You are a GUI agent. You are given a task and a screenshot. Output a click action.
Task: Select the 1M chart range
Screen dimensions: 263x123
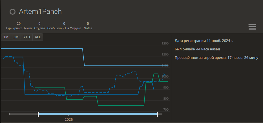(6, 37)
